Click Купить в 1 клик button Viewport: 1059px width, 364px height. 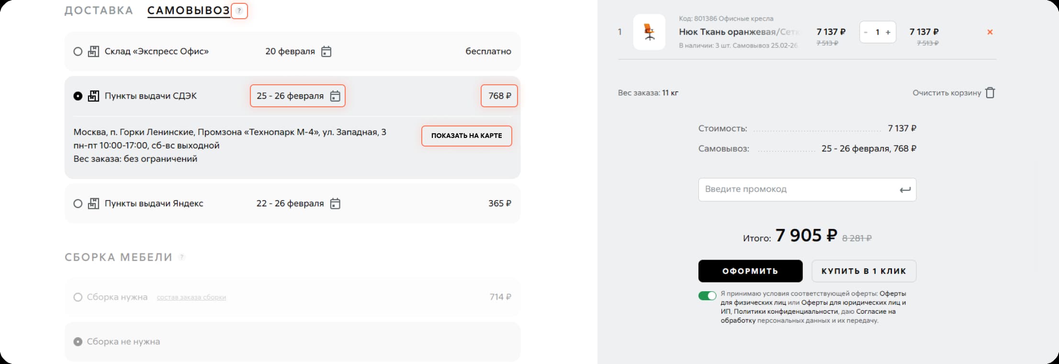point(864,271)
